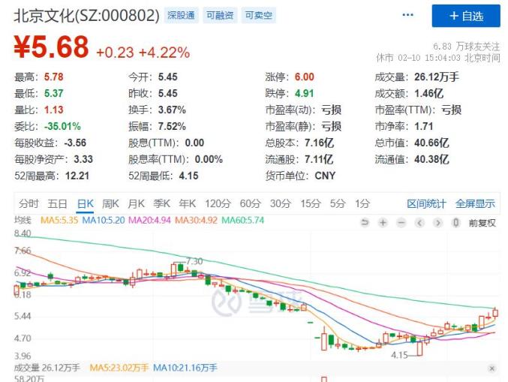The height and width of the screenshot is (382, 508).
Task: Click the 4.15 low marker on chart
Action: tap(399, 356)
